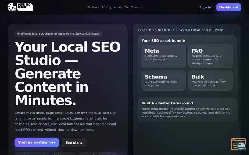249x155 pixels.
Task: Select the FAQ asset card
Action: [x=210, y=56]
